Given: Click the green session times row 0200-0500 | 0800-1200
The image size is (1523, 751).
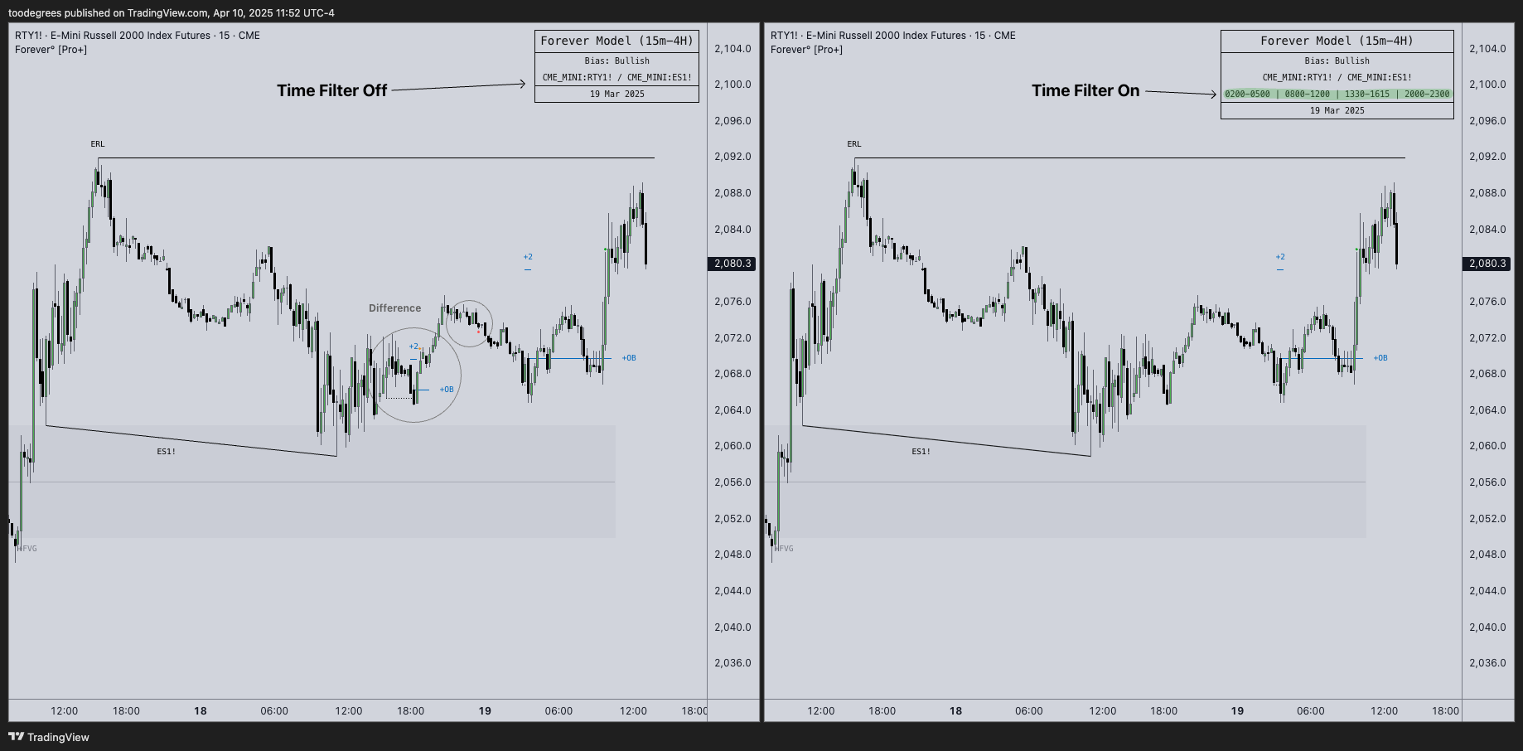Looking at the screenshot, I should [x=1337, y=94].
